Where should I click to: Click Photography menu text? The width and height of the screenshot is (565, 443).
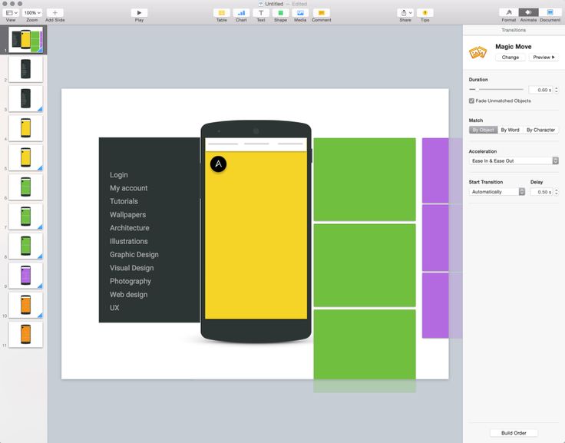[x=130, y=281]
